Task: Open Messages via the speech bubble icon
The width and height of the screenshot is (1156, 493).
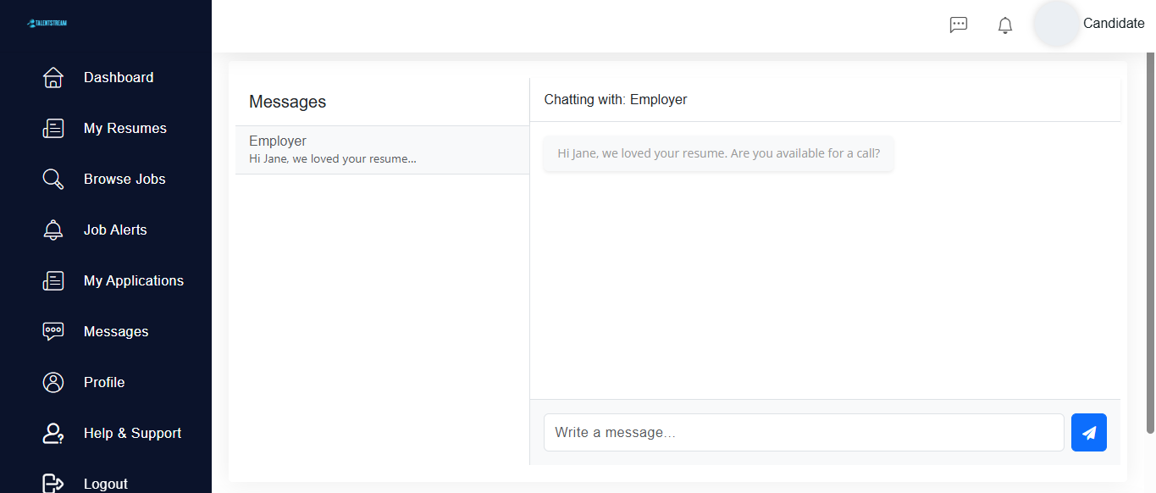Action: pyautogui.click(x=53, y=331)
